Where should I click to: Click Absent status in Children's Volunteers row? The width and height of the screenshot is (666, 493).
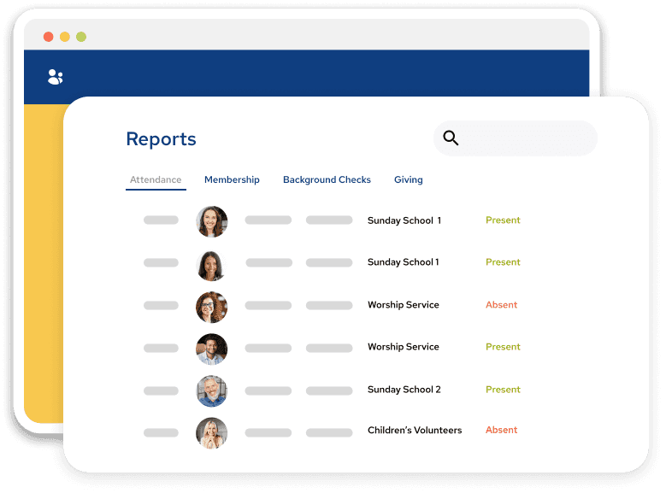[x=501, y=430]
